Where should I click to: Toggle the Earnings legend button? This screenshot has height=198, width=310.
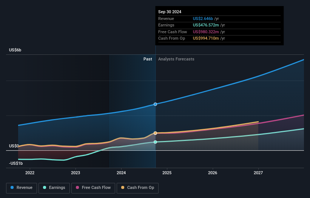54,188
